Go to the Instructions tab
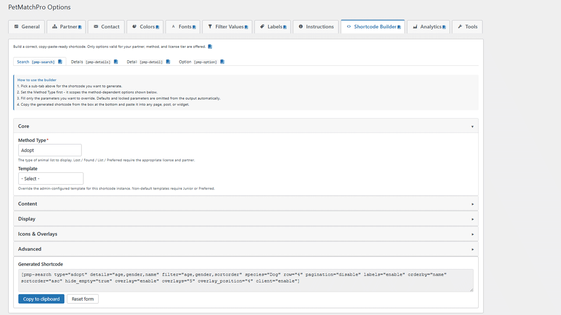This screenshot has height=315, width=561. [x=316, y=27]
